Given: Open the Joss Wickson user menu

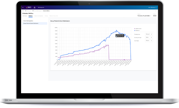Looking at the screenshot, I should point(152,7).
